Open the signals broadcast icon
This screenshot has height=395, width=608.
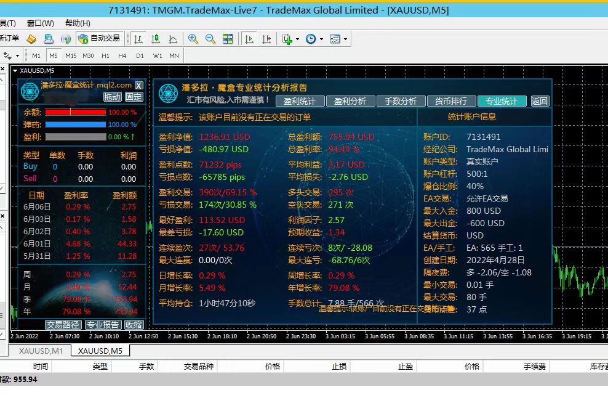pyautogui.click(x=66, y=39)
